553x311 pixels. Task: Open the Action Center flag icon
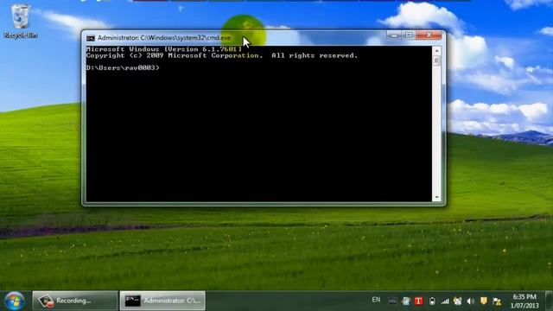point(497,301)
